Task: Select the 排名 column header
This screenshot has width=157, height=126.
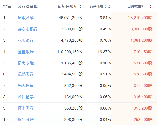Action: click(7, 6)
